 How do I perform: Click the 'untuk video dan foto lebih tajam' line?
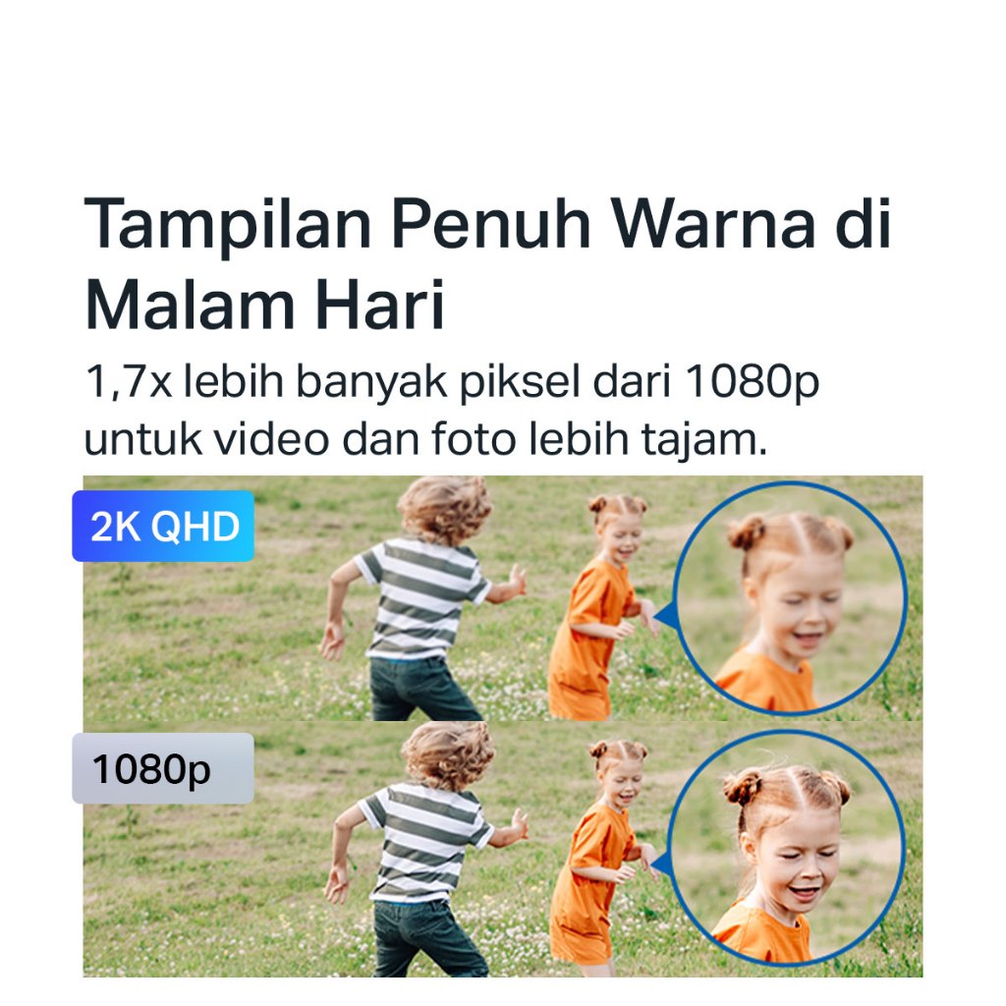pyautogui.click(x=425, y=439)
